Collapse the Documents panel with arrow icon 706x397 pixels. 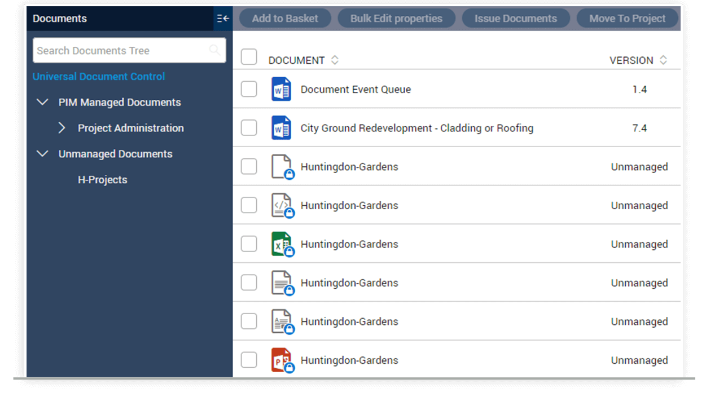click(x=223, y=19)
